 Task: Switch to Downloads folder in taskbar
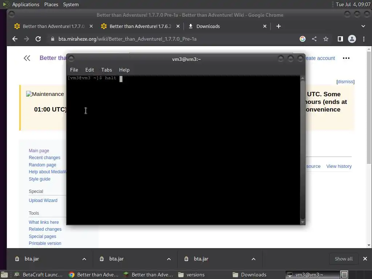click(250, 275)
